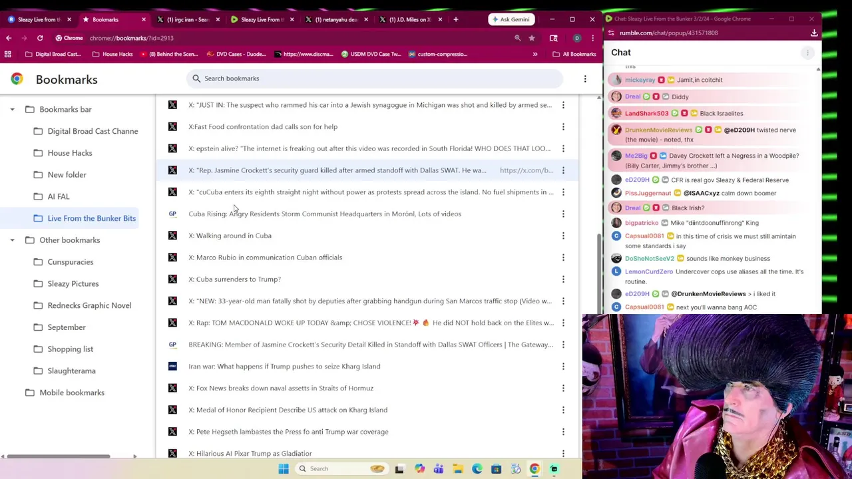The width and height of the screenshot is (852, 479).
Task: Open the 'Digital Broad Cast' folder in the bookmarks bar
Action: click(x=52, y=54)
